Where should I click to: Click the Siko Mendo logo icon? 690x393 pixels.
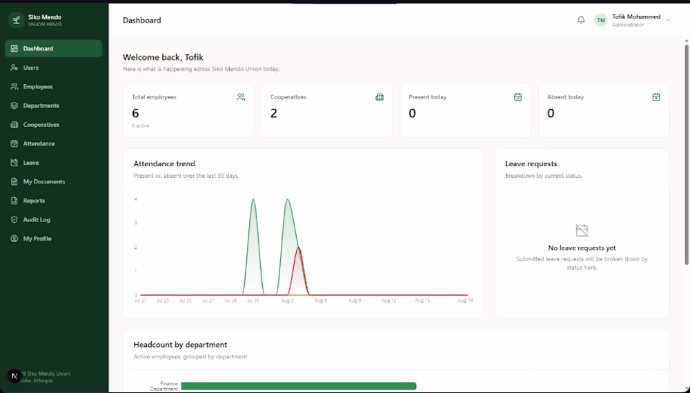(x=17, y=20)
